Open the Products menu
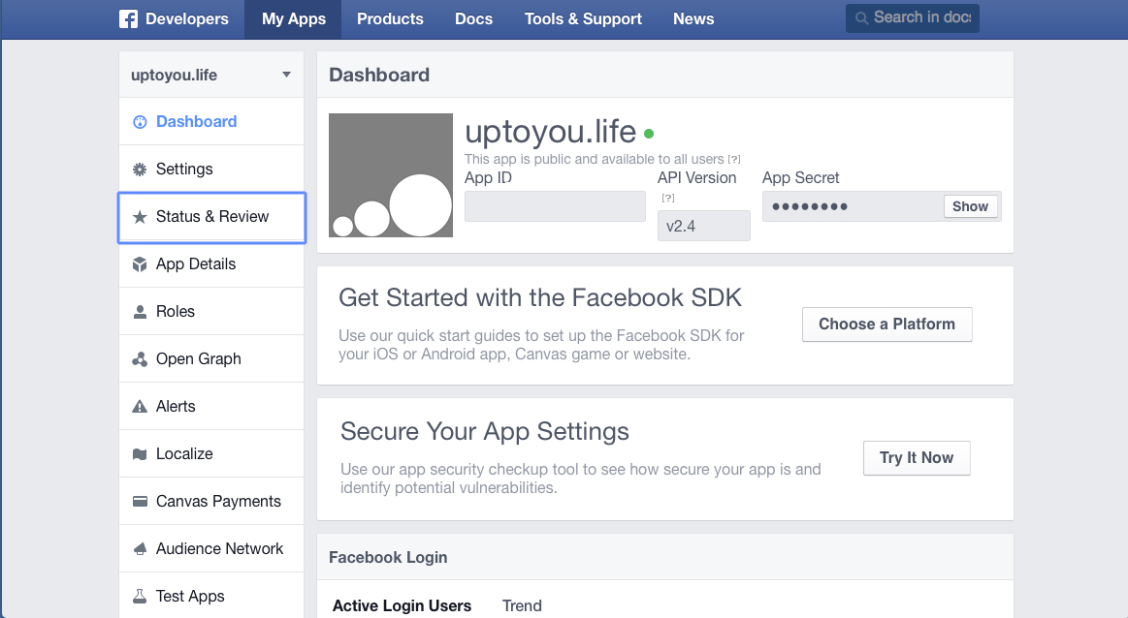 pyautogui.click(x=390, y=19)
